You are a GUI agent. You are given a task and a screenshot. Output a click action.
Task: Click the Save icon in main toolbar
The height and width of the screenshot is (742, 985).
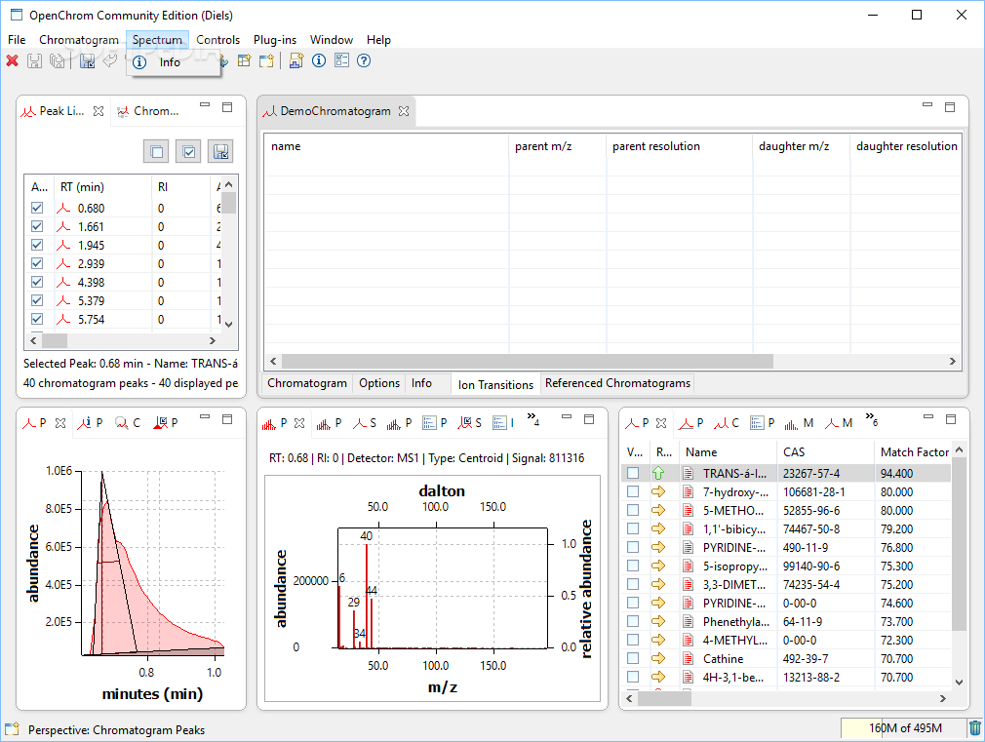click(34, 61)
